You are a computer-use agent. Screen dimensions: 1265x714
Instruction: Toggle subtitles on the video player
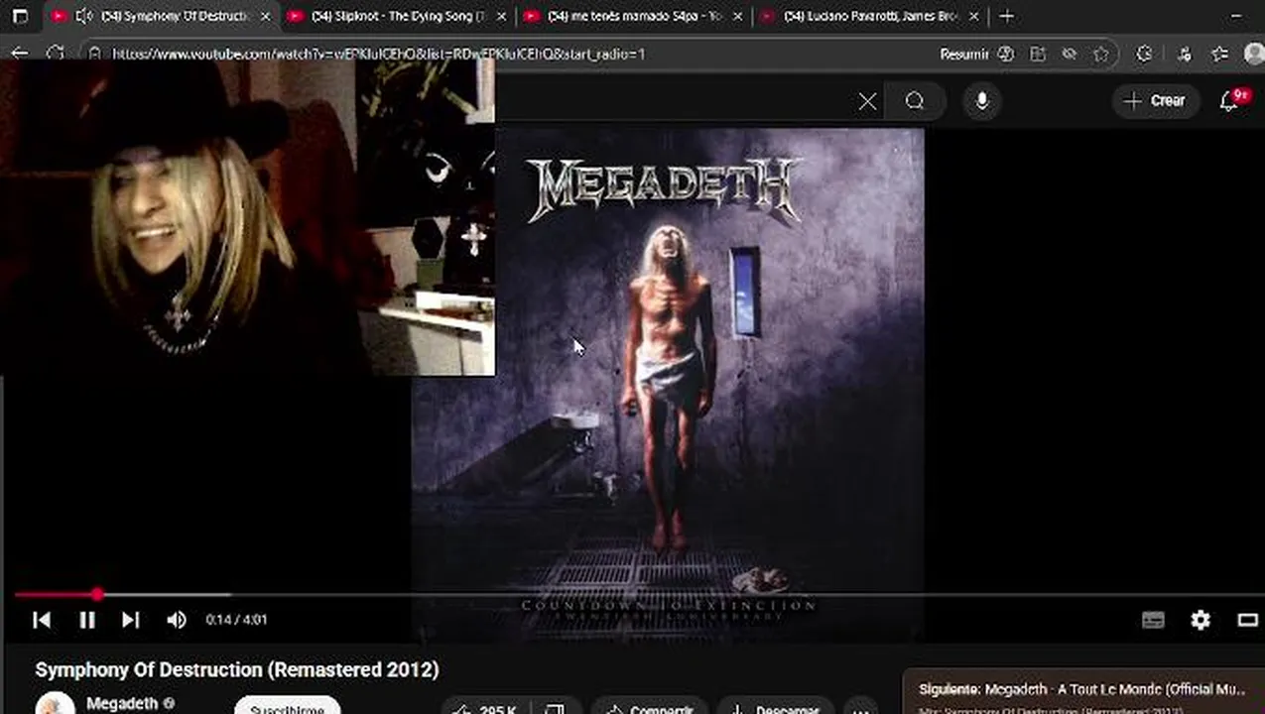[x=1153, y=620]
